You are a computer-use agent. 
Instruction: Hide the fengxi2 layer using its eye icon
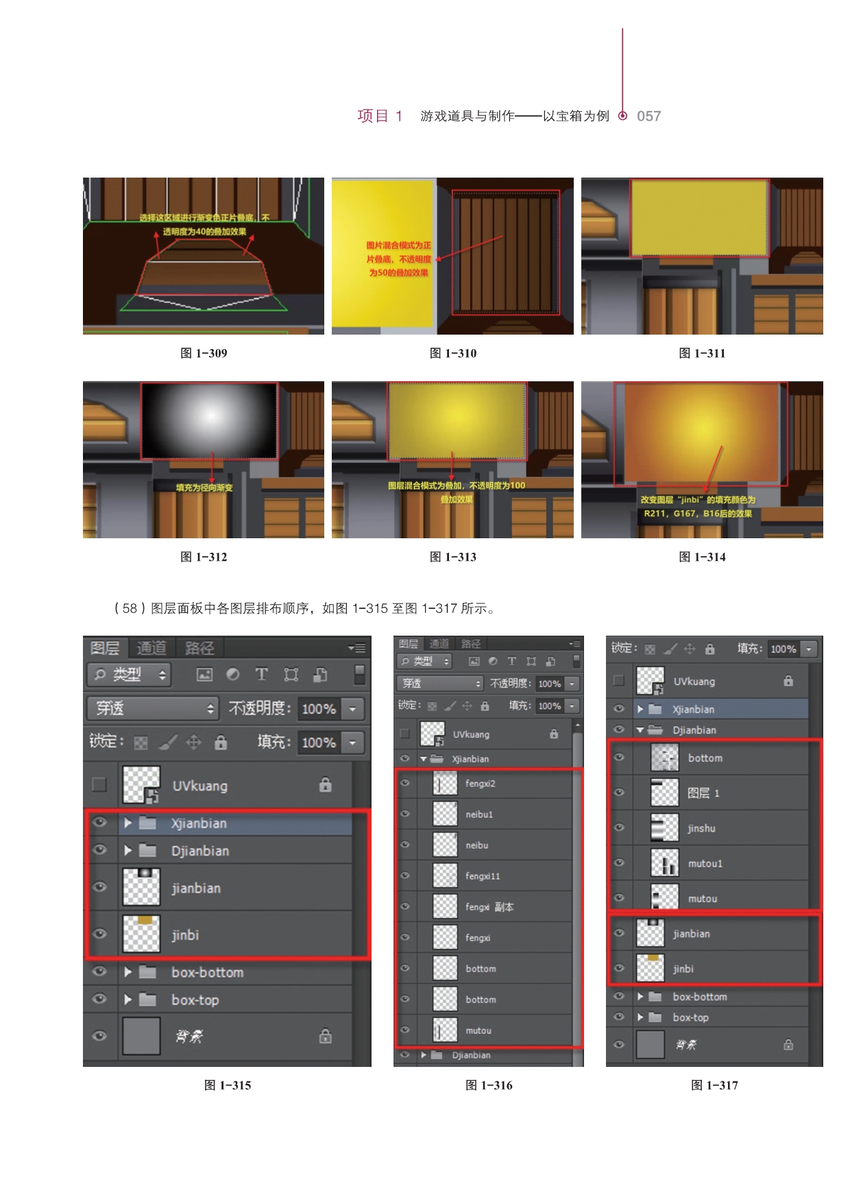point(405,783)
